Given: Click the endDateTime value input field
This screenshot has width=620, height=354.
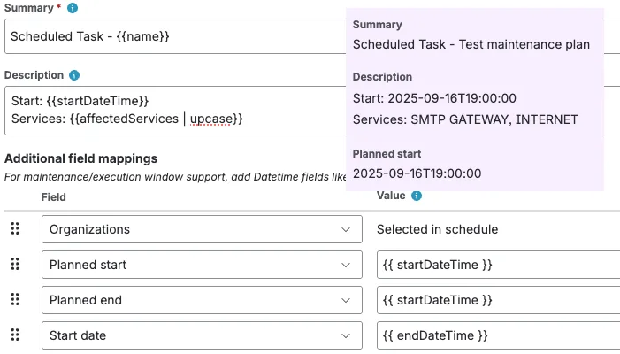Looking at the screenshot, I should click(x=497, y=335).
